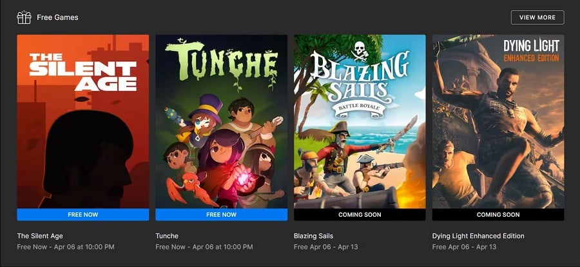
Task: Click the View More button
Action: click(537, 17)
